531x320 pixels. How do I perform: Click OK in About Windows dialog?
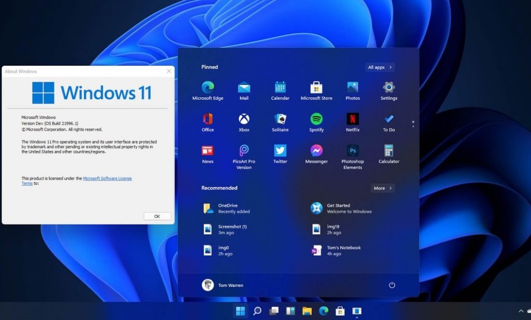[157, 216]
